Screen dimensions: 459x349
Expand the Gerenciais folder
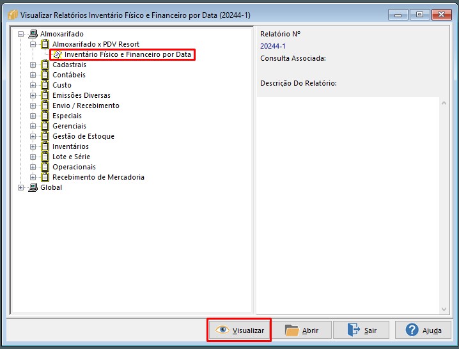click(33, 127)
